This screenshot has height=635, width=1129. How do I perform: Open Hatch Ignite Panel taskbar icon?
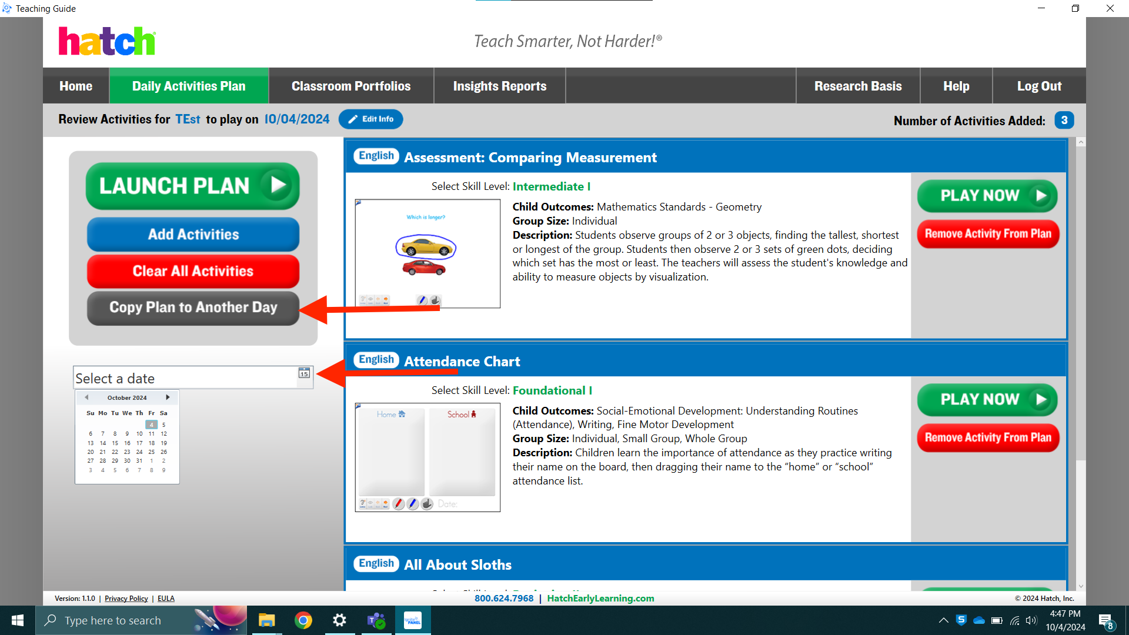coord(413,620)
